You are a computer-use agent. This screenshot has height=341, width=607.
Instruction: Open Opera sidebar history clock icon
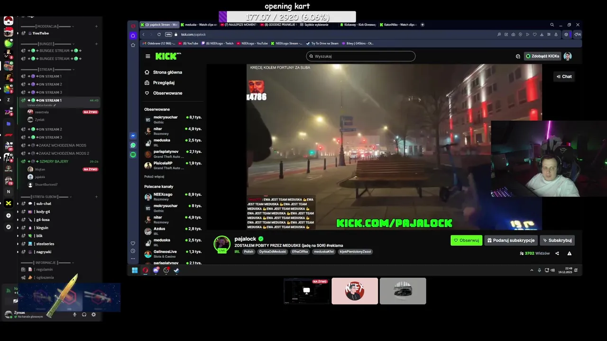133,251
